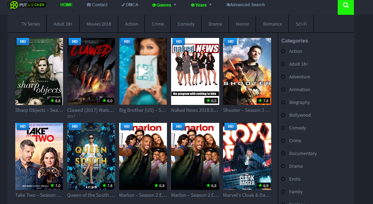Switch to Adult 18+ tab
Image resolution: width=373 pixels, height=204 pixels.
click(63, 24)
